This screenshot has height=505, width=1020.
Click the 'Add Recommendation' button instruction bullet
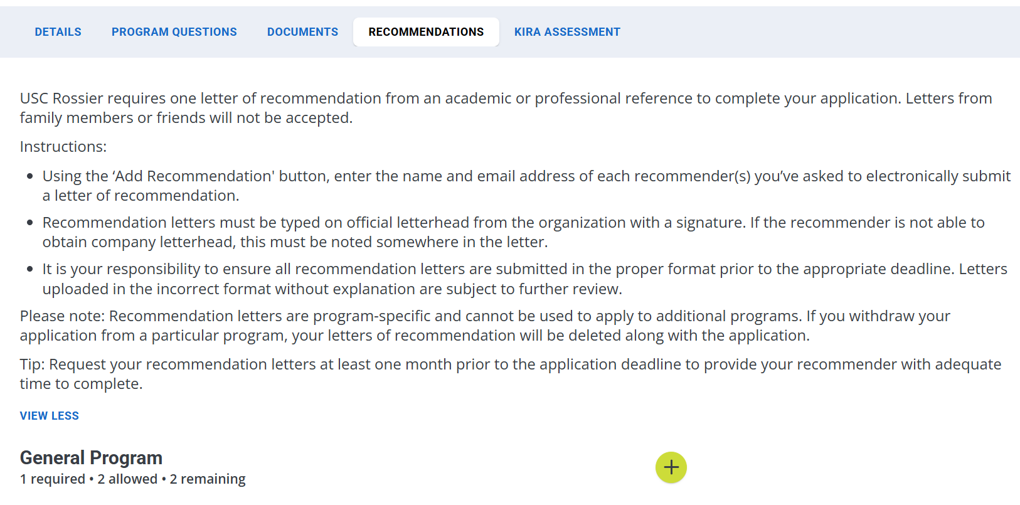click(x=526, y=186)
